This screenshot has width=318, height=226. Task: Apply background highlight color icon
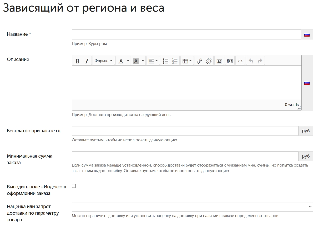click(136, 61)
